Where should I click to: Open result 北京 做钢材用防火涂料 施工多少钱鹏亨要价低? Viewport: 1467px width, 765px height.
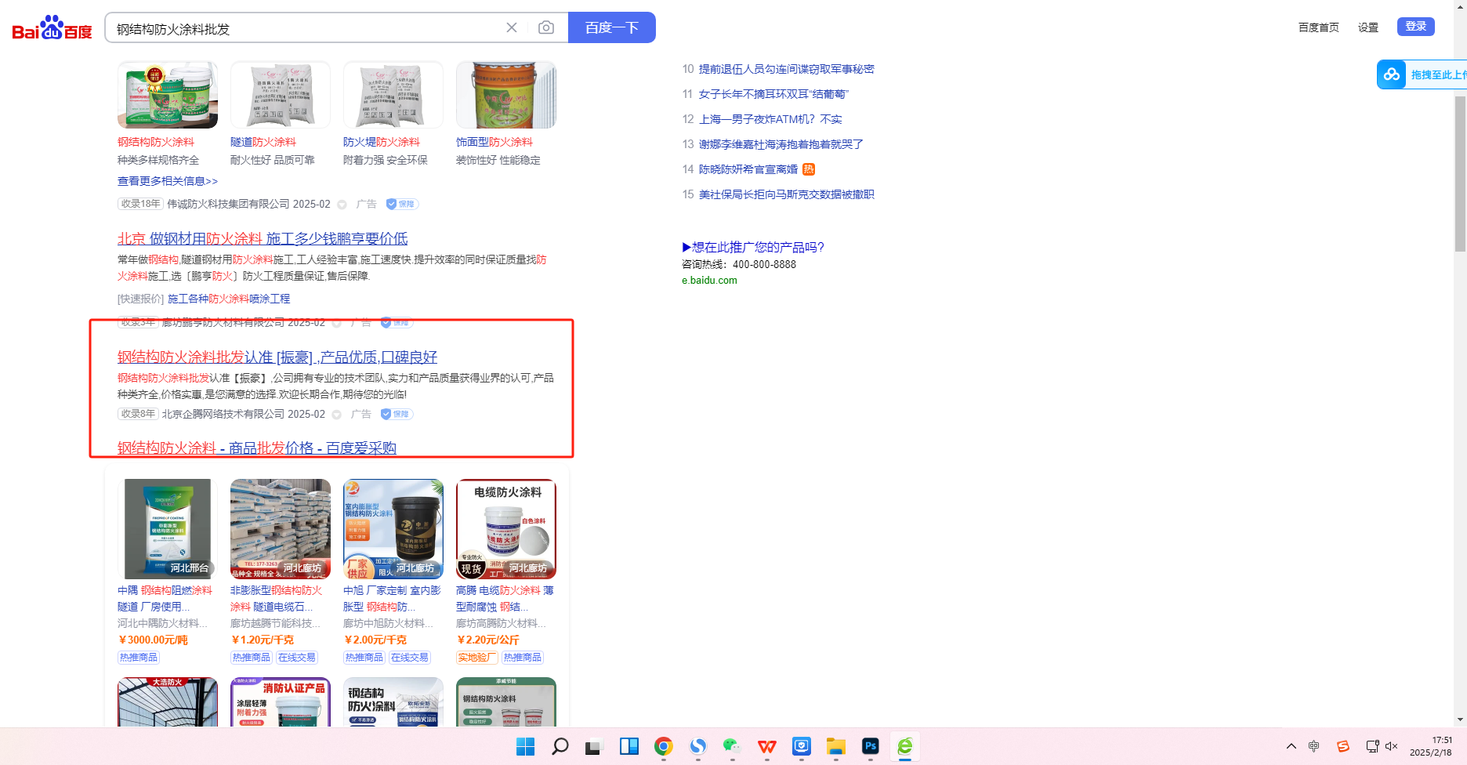(x=263, y=238)
